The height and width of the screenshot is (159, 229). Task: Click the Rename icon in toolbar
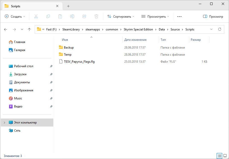(x=72, y=16)
